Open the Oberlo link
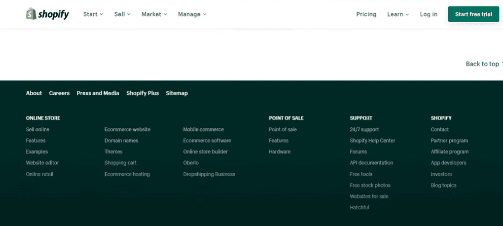 tap(191, 163)
